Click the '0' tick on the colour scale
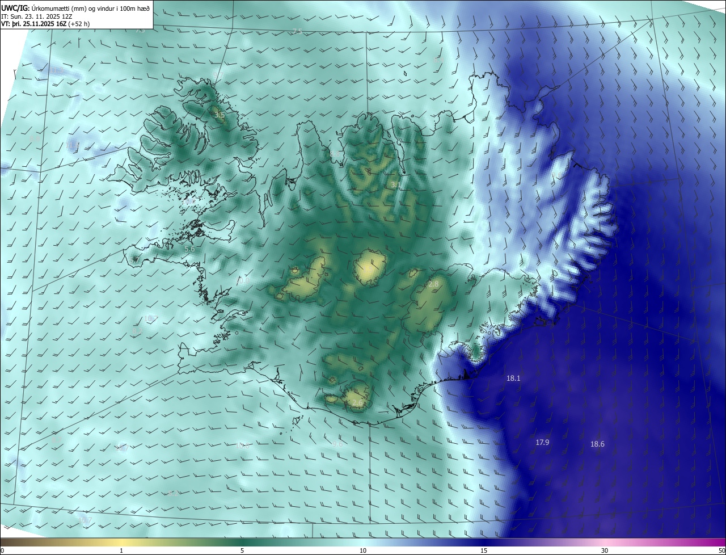 (x=2, y=550)
